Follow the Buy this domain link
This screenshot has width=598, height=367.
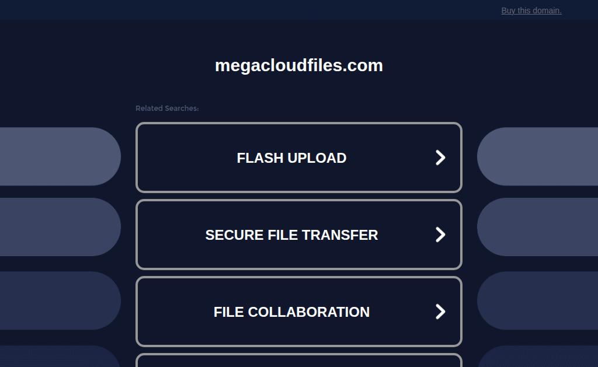pyautogui.click(x=531, y=11)
